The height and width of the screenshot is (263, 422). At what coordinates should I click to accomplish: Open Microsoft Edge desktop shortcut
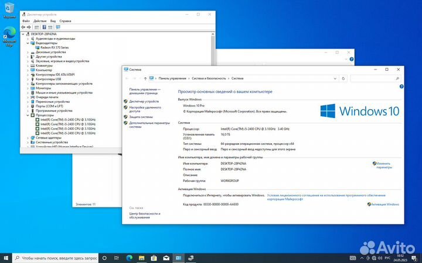(x=9, y=37)
